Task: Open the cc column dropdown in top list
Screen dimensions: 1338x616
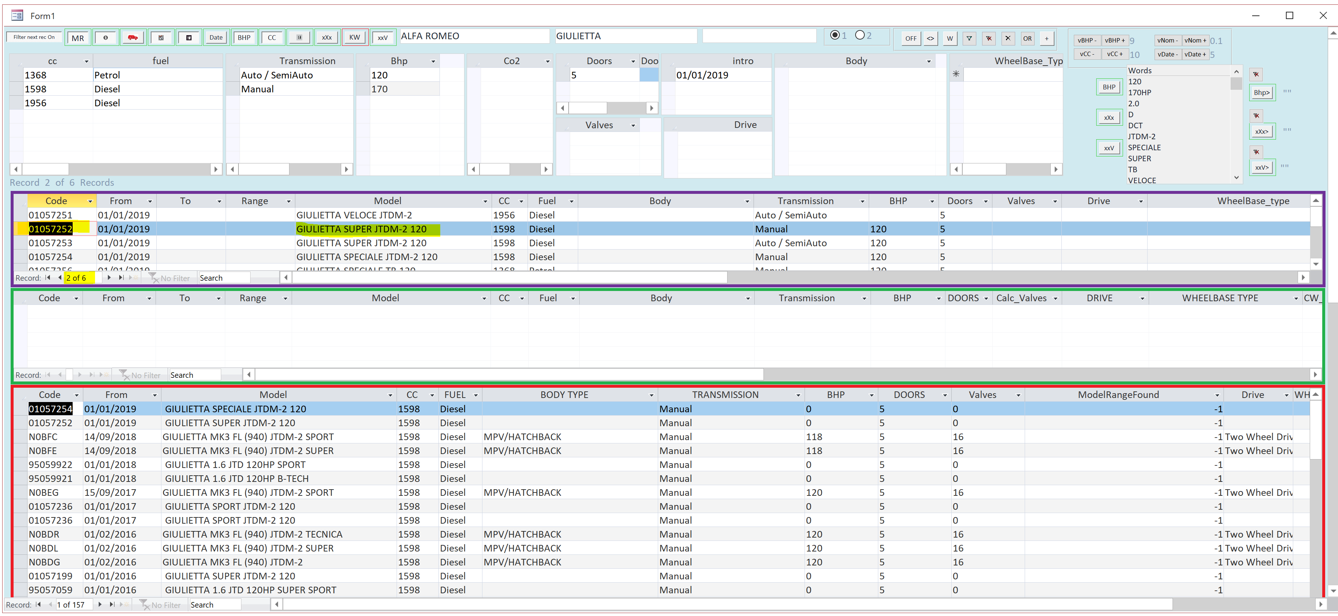Action: [x=86, y=62]
